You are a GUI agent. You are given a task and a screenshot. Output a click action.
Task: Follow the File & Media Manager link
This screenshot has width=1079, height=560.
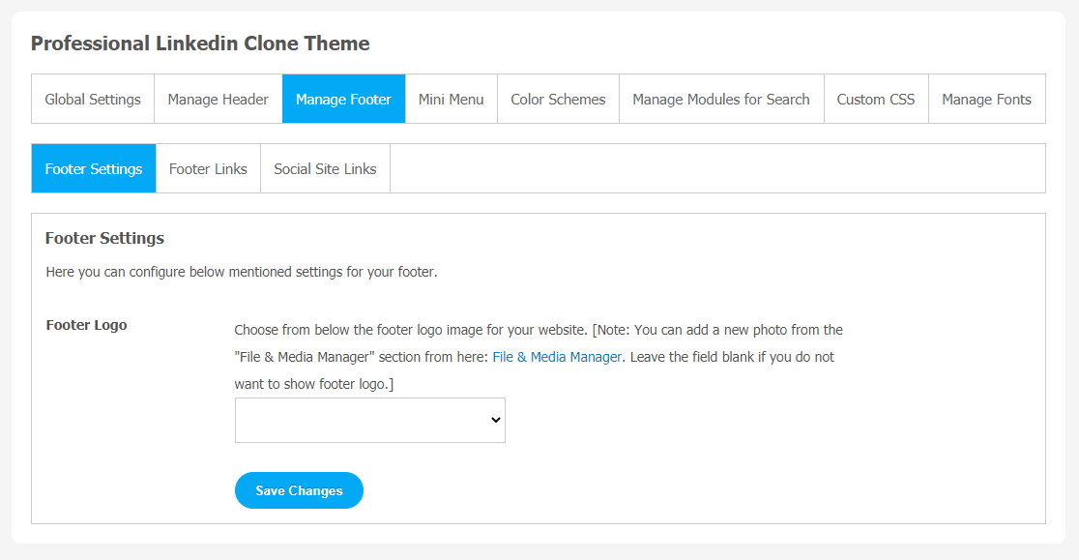pyautogui.click(x=557, y=357)
